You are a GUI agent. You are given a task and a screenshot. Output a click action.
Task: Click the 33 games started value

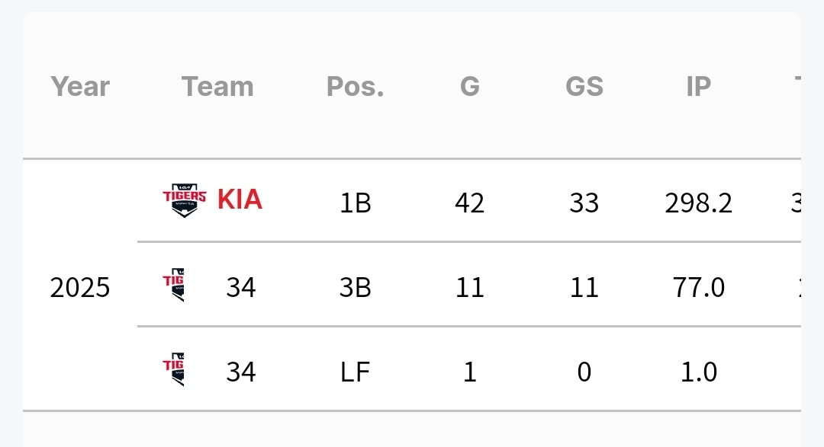point(584,203)
